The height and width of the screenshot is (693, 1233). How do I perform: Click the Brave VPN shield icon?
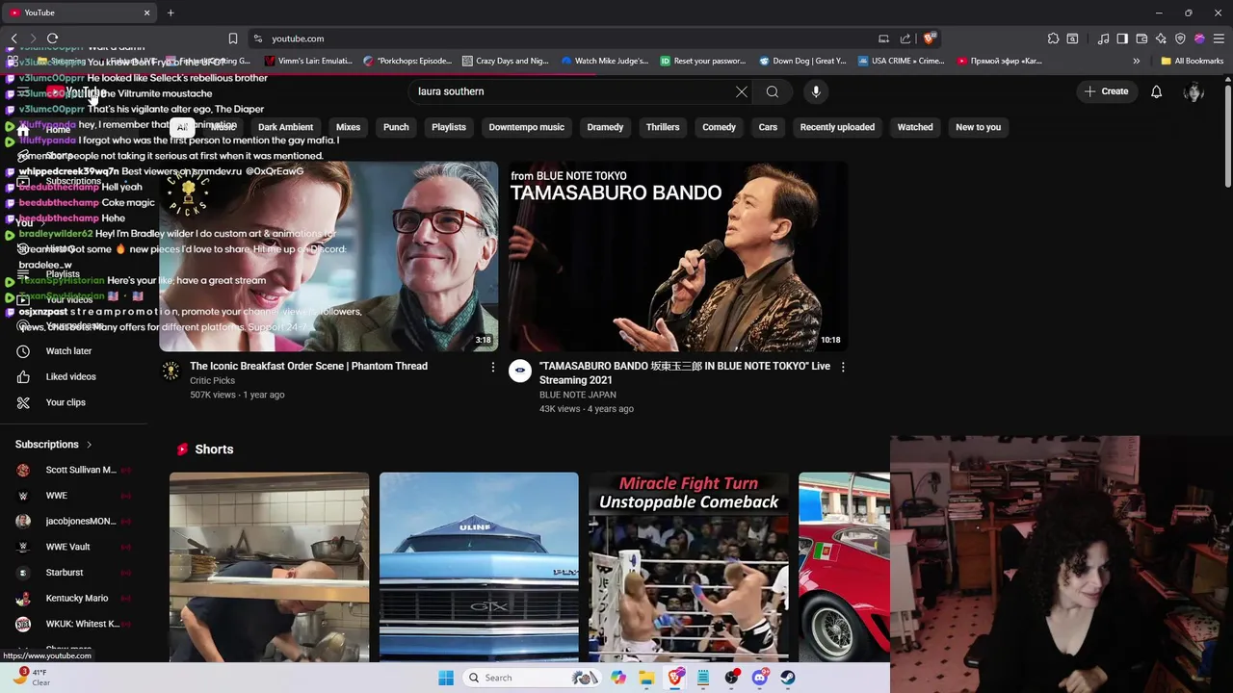click(x=1180, y=38)
